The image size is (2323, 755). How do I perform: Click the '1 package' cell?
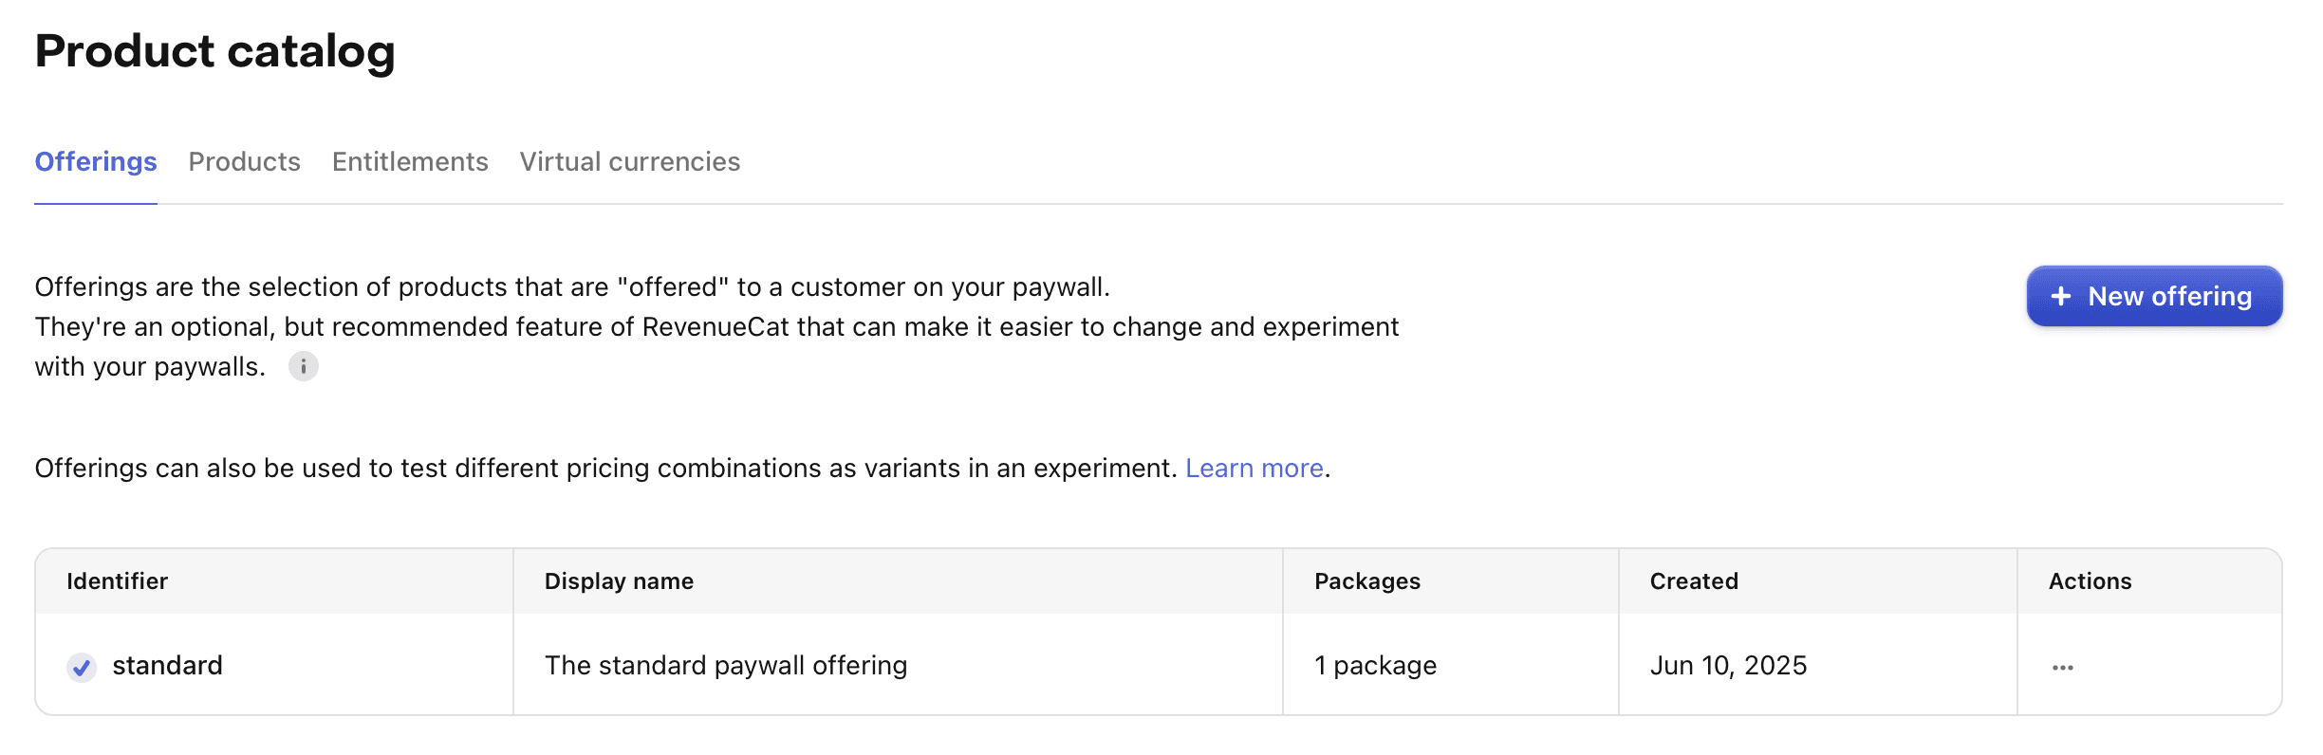(x=1375, y=666)
